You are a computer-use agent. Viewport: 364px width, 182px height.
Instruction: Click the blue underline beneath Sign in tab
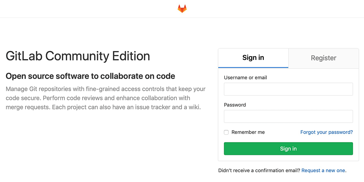coord(253,67)
